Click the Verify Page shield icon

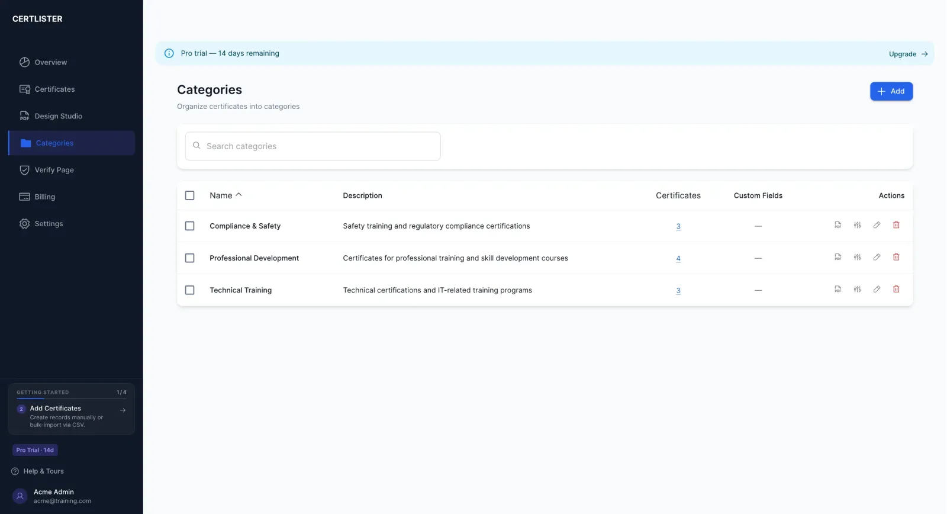(x=24, y=170)
